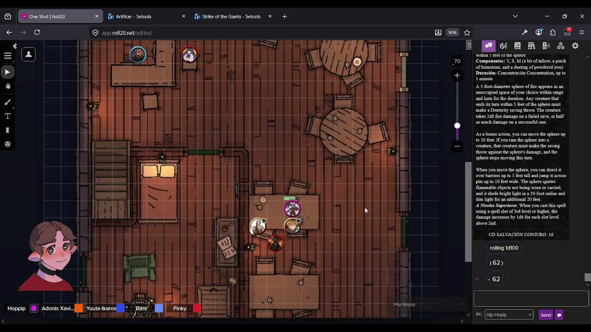This screenshot has width=591, height=332.
Task: Open the chat options purple button
Action: (559, 315)
